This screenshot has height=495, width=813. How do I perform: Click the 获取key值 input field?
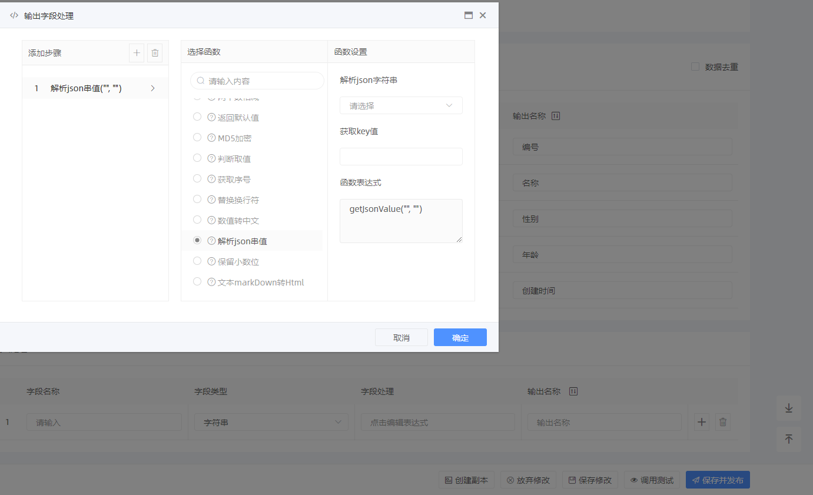click(x=401, y=157)
